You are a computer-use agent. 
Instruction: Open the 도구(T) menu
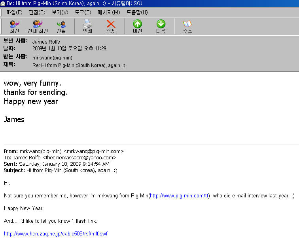coord(83,12)
